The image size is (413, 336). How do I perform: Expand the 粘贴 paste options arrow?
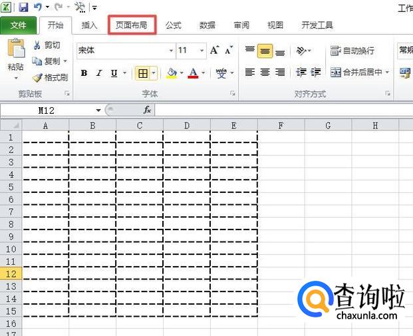(x=16, y=78)
